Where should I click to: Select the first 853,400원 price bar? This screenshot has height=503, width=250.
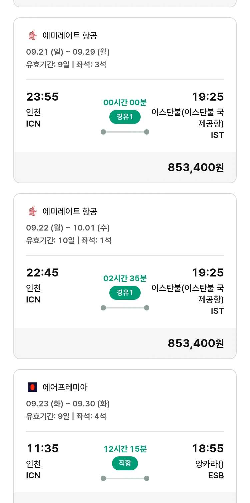click(125, 167)
